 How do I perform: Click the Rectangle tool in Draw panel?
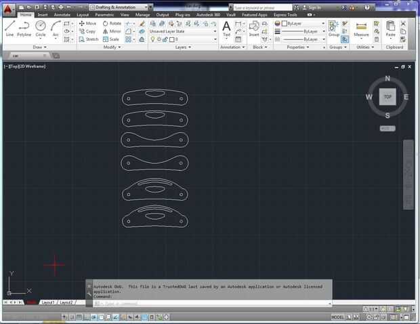point(66,24)
